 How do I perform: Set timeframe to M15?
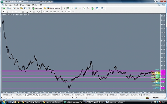point(51,12)
